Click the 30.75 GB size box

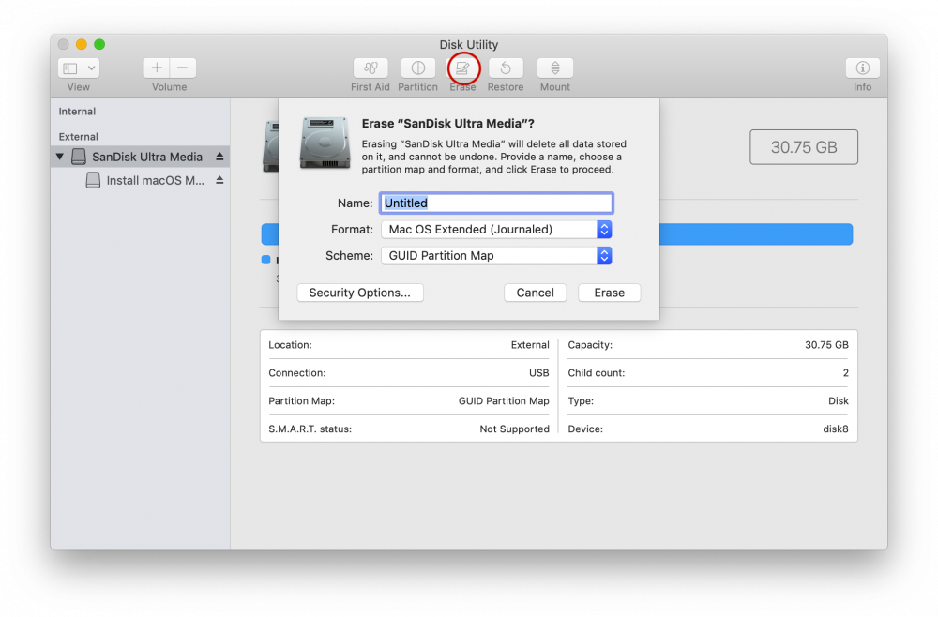pyautogui.click(x=804, y=147)
